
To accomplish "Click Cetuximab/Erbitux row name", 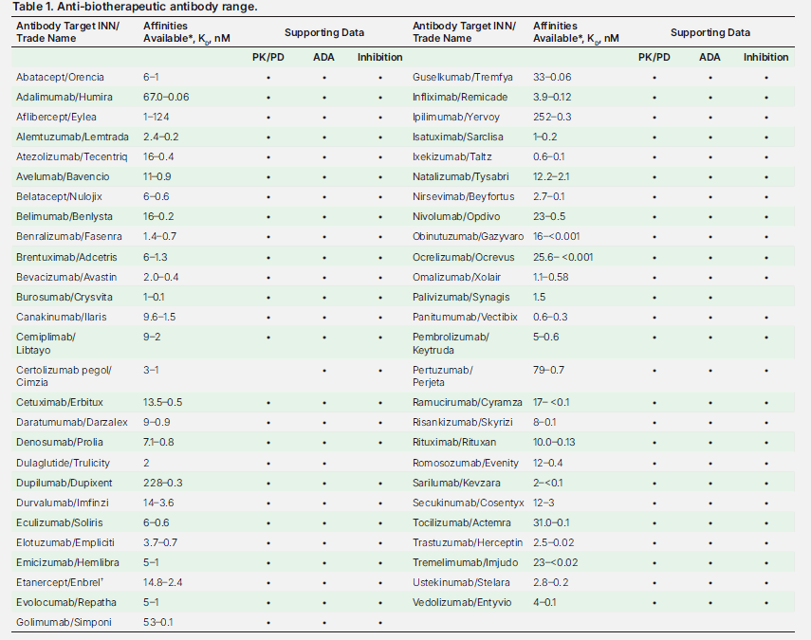I will (x=60, y=402).
